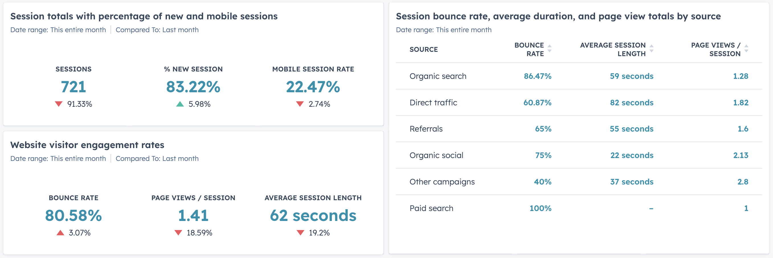
Task: Open Organic search 86.47% bounce rate
Action: (537, 76)
